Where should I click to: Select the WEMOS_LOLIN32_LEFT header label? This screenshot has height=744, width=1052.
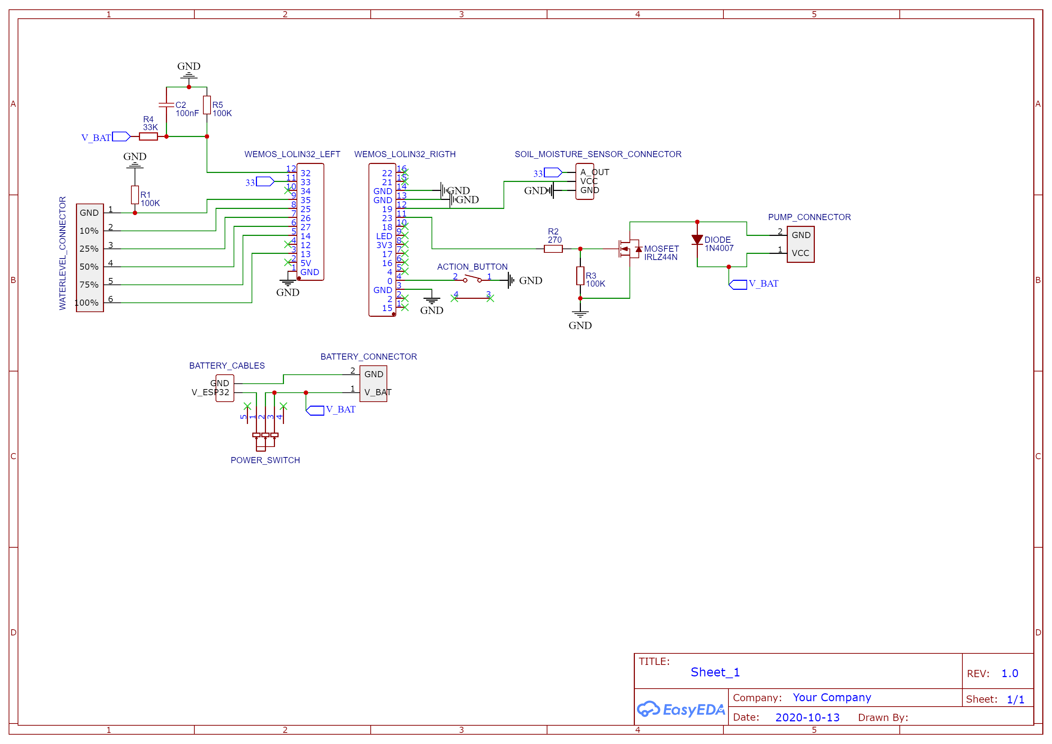(x=293, y=154)
